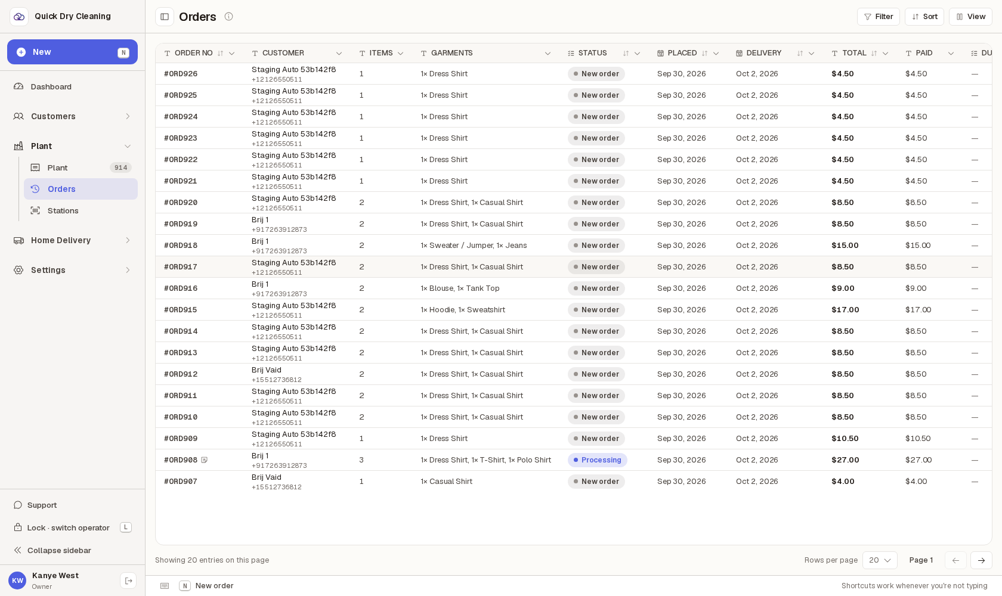Expand the Settings sidebar section
Image resolution: width=1002 pixels, height=596 pixels.
[72, 270]
